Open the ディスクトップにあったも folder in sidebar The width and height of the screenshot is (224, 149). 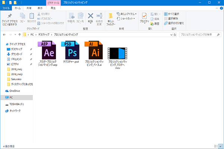20,84
